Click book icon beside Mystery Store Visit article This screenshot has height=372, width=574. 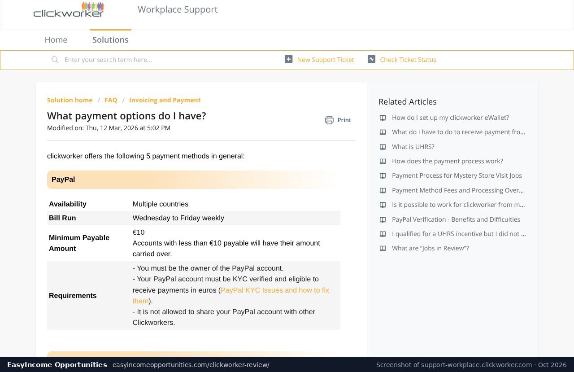tap(383, 175)
